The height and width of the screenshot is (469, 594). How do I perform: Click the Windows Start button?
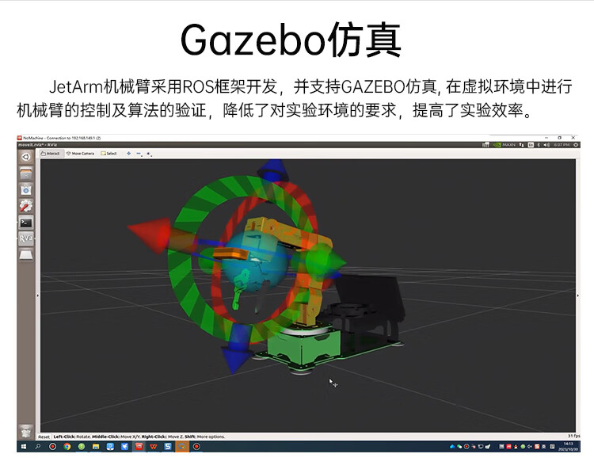(x=23, y=447)
